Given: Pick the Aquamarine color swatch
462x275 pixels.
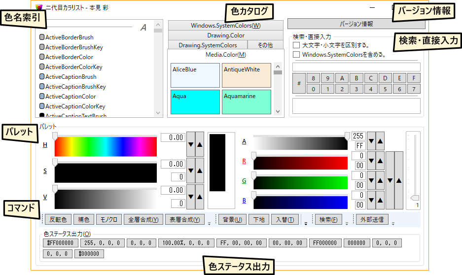Looking at the screenshot, I should click(x=247, y=102).
